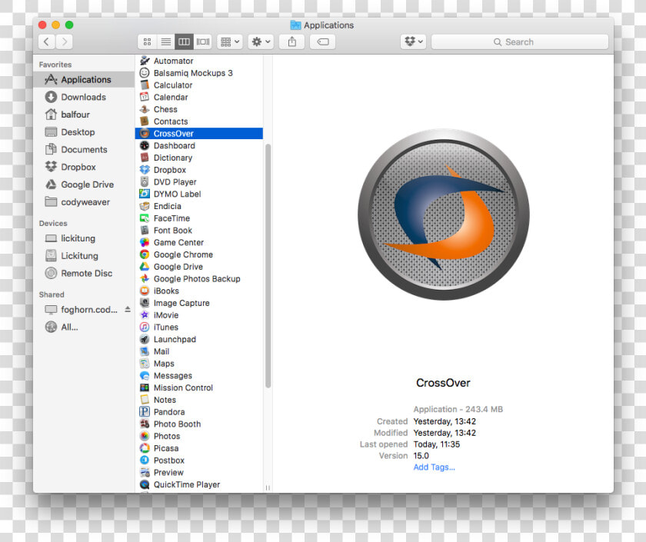This screenshot has height=542, width=646.
Task: Select the Endicia app icon
Action: pyautogui.click(x=145, y=206)
